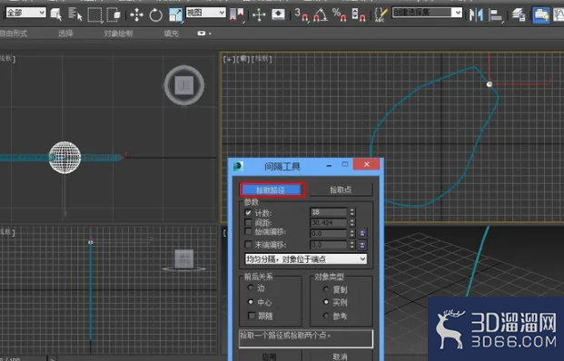Click the 计数 spinner arrows
The height and width of the screenshot is (361, 564).
[x=352, y=212]
